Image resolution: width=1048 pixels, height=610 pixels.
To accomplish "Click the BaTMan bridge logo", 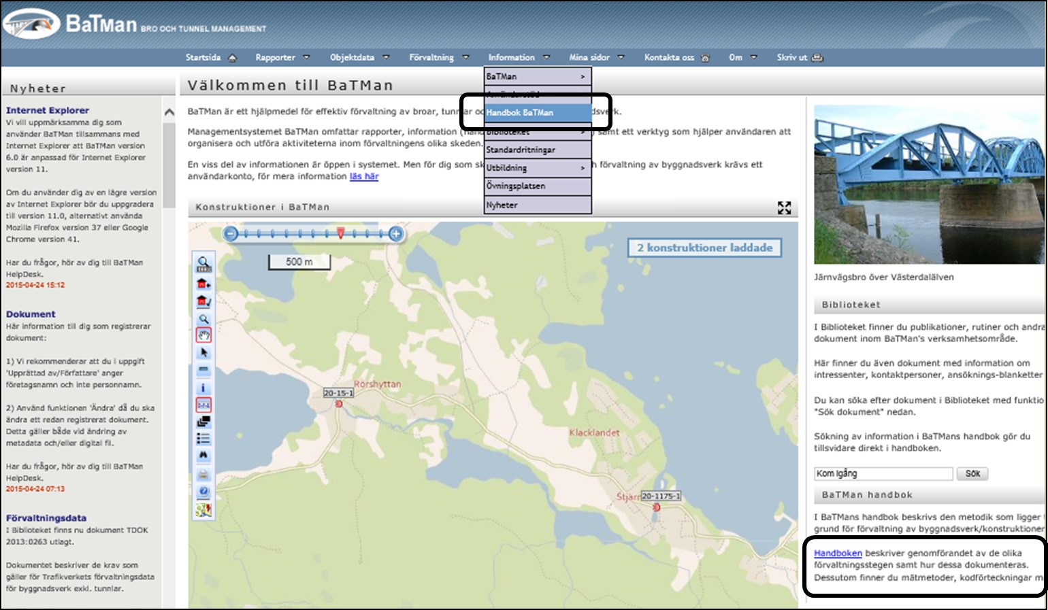I will [x=31, y=25].
